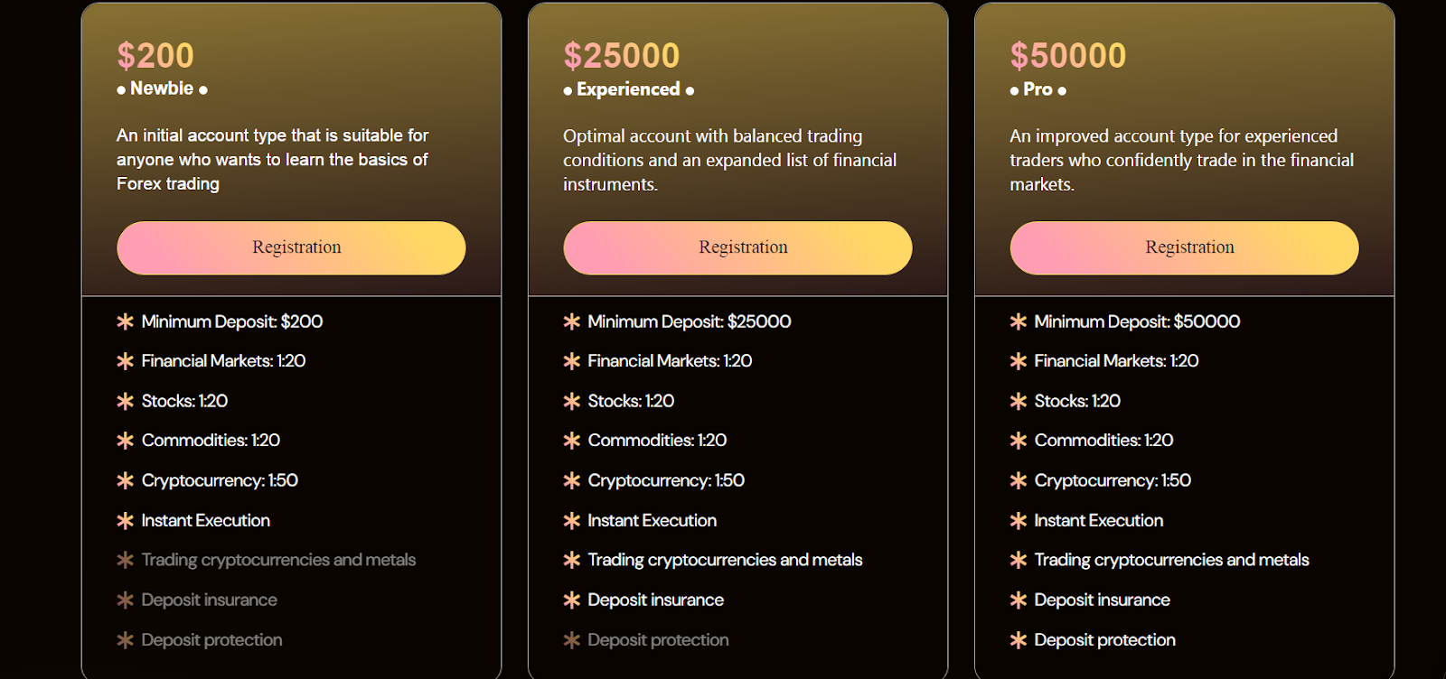
Task: Click dimmed asterisk beside Newbie Deposit insurance
Action: coord(125,600)
